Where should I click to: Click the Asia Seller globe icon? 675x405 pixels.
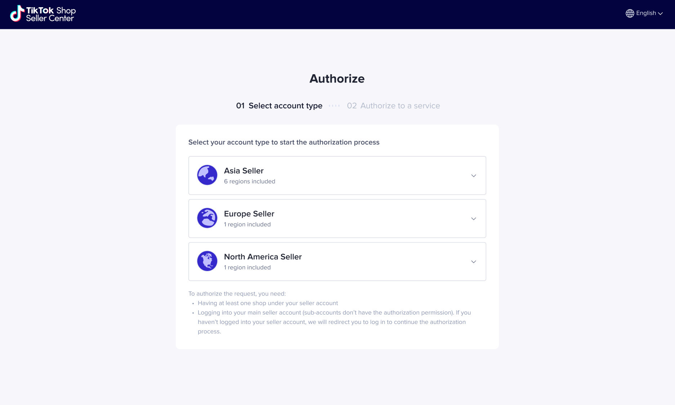(x=207, y=175)
